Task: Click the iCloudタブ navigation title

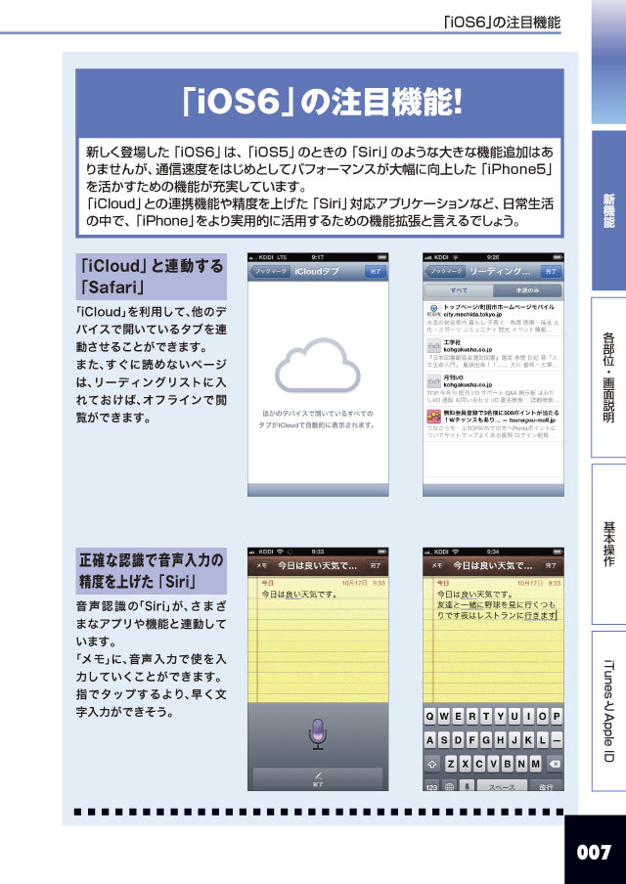Action: coord(317,271)
